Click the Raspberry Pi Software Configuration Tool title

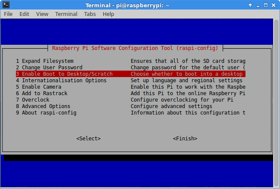[135, 48]
